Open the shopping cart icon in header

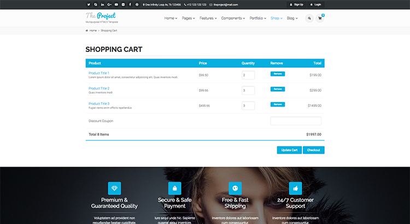point(320,18)
